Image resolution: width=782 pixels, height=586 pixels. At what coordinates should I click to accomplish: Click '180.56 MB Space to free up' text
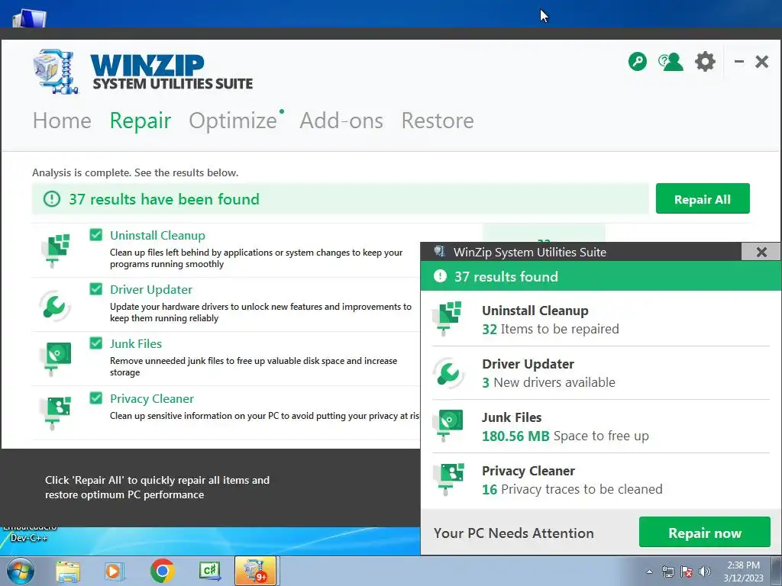tap(565, 436)
